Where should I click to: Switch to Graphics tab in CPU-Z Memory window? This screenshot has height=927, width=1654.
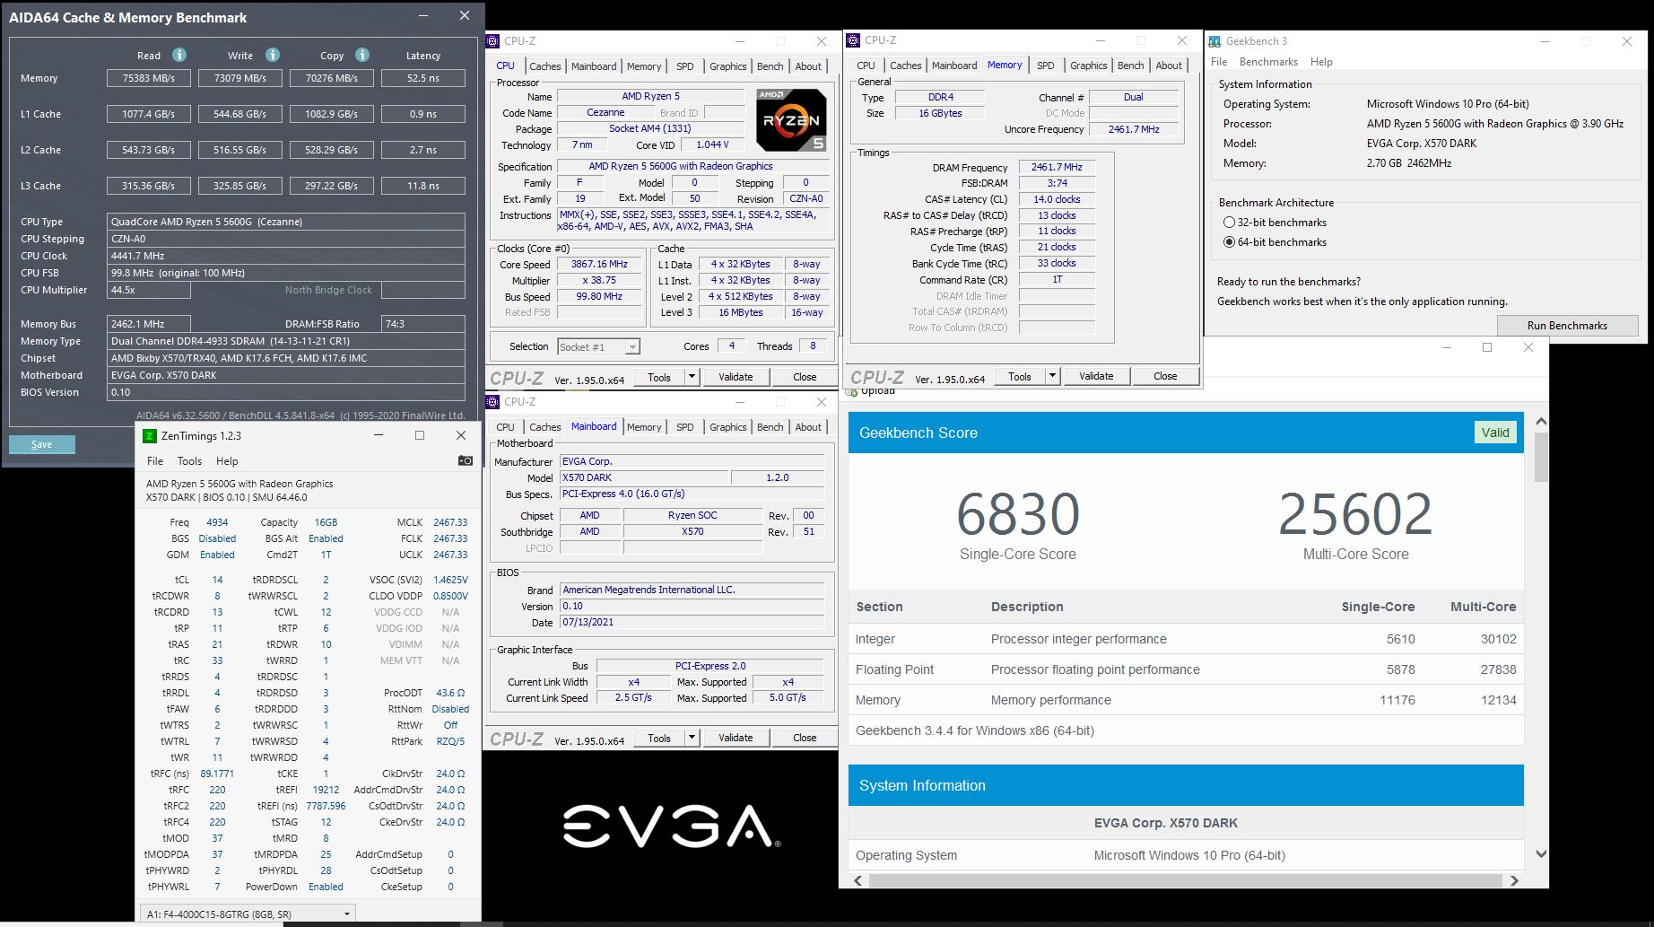[1088, 66]
